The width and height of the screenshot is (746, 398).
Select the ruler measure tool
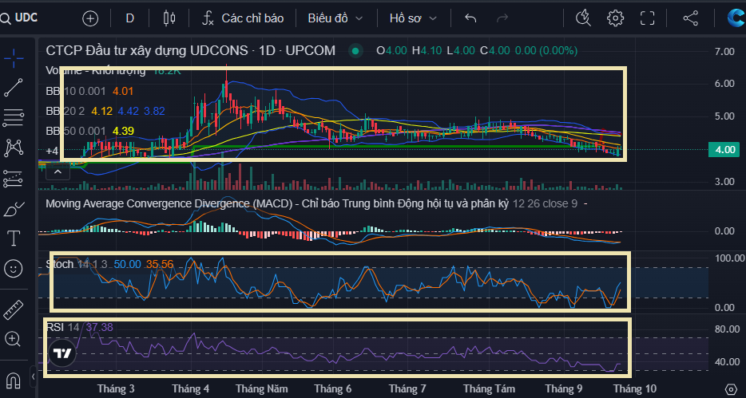(x=14, y=309)
